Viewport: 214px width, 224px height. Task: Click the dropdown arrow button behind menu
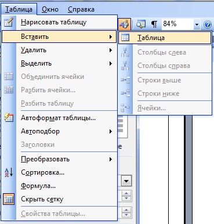126,181
